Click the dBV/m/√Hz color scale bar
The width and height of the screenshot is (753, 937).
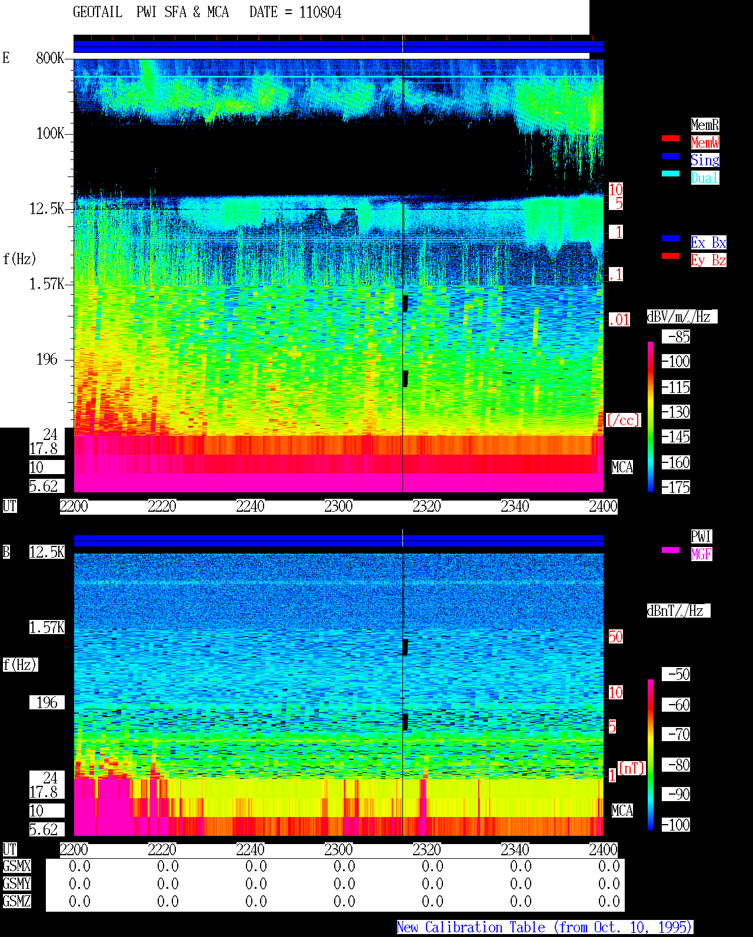tap(651, 416)
